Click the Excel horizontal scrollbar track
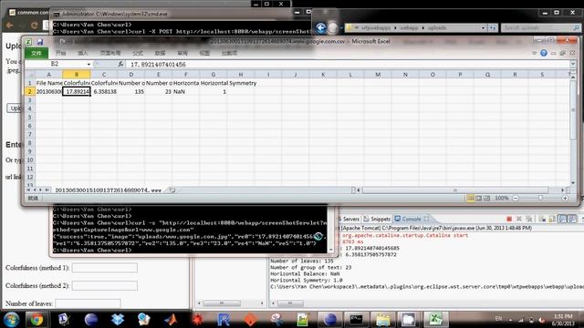Image resolution: width=584 pixels, height=328 pixels. pos(455,190)
